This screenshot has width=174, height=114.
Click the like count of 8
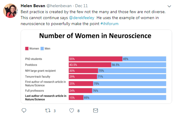pos(78,111)
